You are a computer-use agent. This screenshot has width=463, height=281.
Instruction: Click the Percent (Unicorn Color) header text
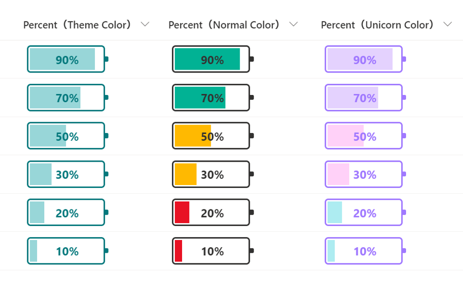click(x=377, y=25)
